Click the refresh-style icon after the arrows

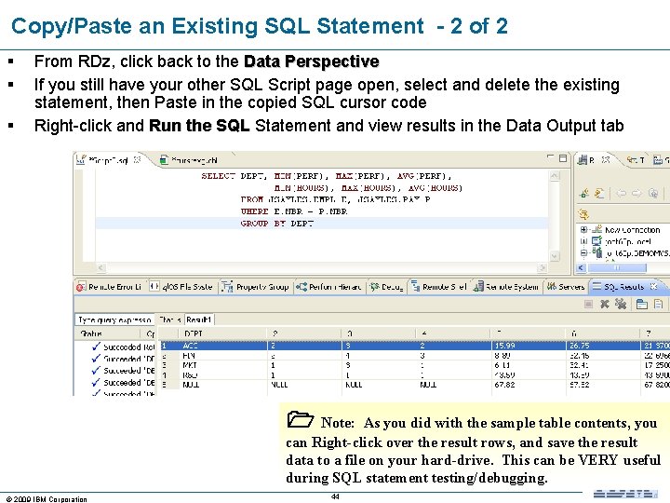pyautogui.click(x=653, y=194)
